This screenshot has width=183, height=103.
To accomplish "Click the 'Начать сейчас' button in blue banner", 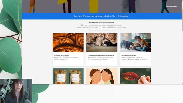I will (124, 16).
